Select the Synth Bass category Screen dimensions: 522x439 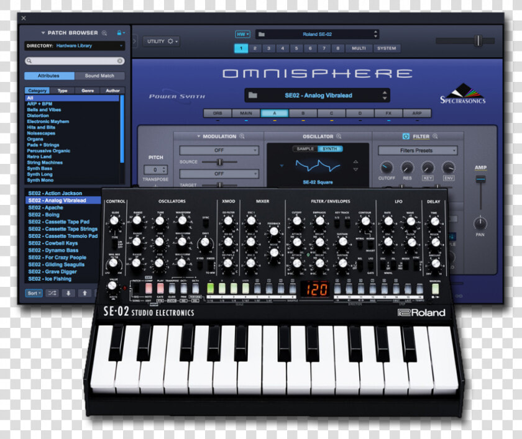(x=40, y=168)
